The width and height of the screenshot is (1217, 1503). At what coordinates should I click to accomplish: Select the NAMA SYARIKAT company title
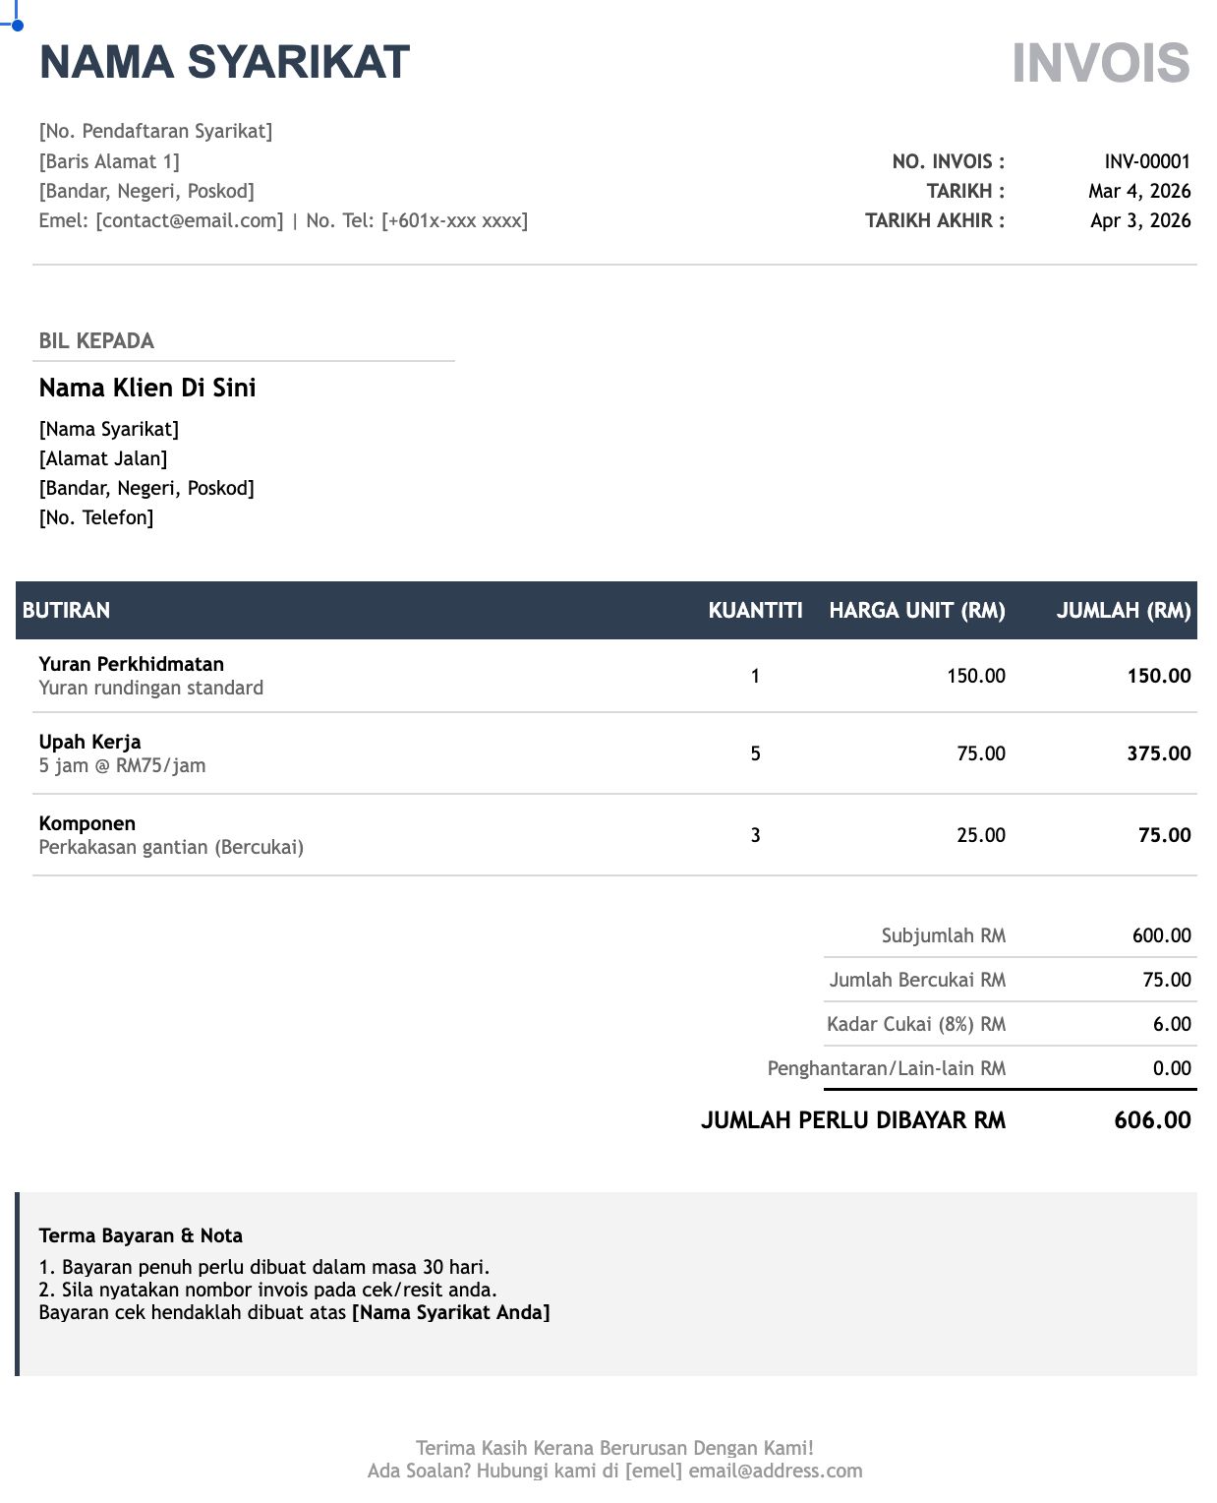(x=224, y=62)
